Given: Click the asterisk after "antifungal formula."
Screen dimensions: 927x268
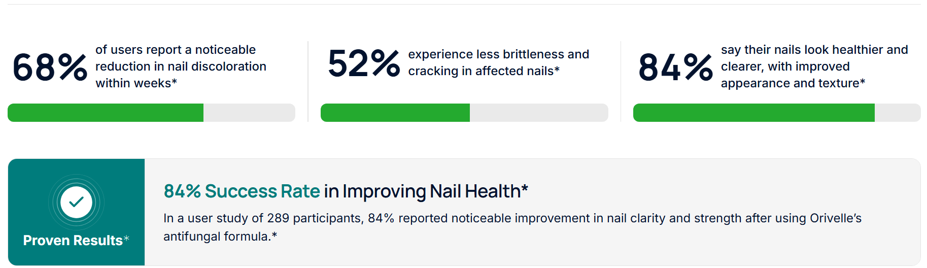Looking at the screenshot, I should [274, 235].
